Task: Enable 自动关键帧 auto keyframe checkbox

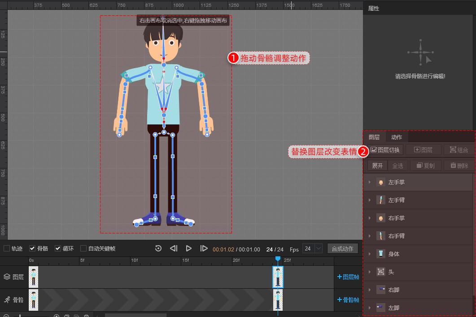Action: pos(83,248)
